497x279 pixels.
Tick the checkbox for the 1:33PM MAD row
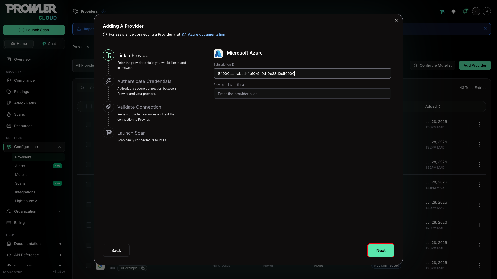[x=89, y=124]
